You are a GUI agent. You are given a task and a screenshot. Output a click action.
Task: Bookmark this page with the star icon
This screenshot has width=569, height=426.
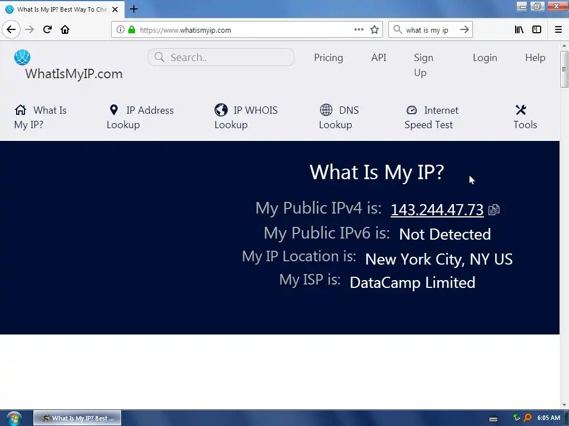(x=375, y=30)
